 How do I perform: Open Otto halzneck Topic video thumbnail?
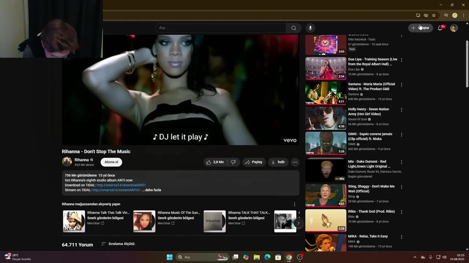pyautogui.click(x=326, y=45)
